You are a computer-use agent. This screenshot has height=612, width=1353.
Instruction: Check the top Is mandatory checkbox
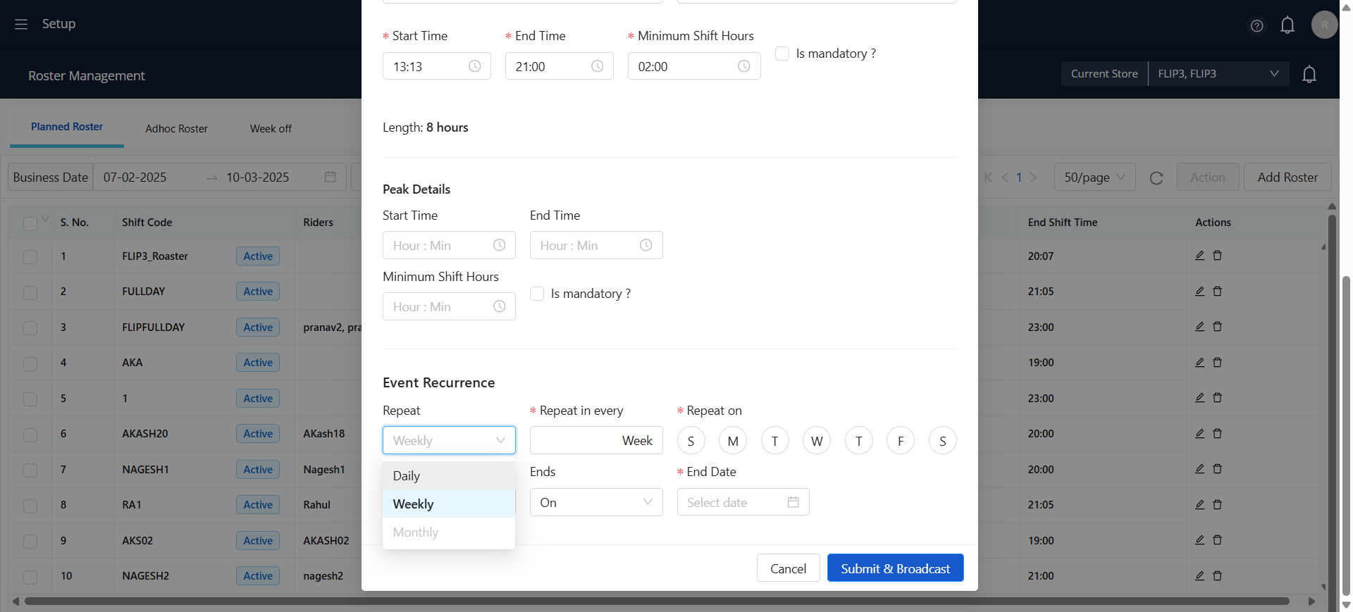782,54
